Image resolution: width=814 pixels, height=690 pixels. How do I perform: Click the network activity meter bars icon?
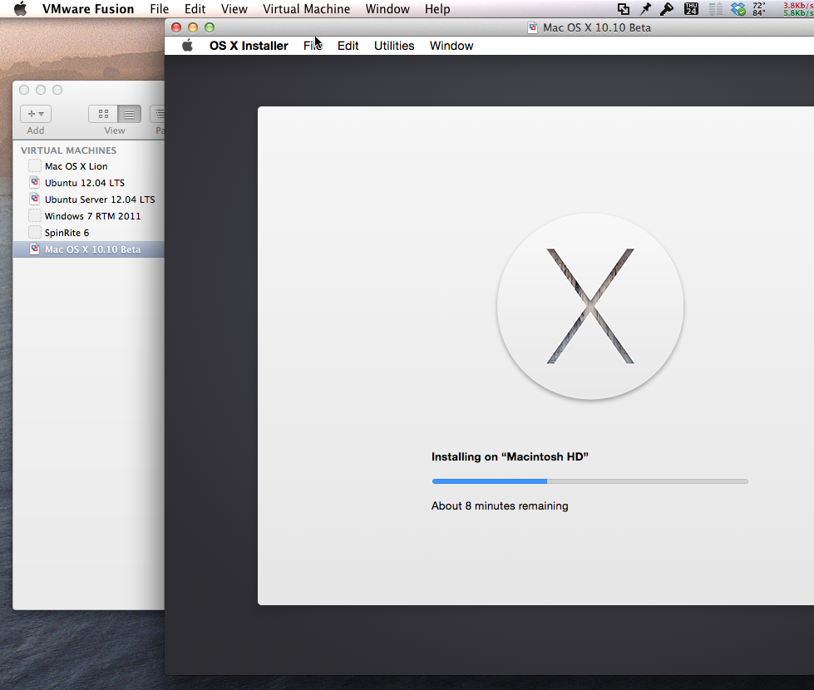(715, 9)
